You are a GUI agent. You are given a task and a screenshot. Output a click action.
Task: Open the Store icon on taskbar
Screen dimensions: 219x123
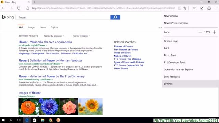pos(35,120)
